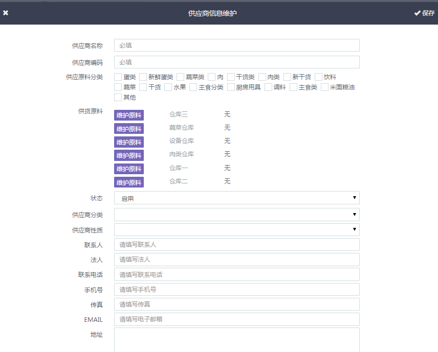This screenshot has height=352, width=438.
Task: Click the 供应商编码 text field
Action: pos(236,62)
